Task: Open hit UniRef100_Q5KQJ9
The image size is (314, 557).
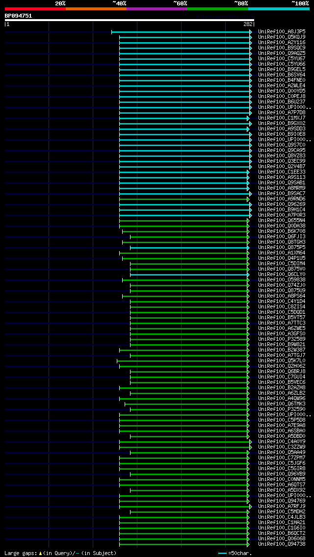Action: [282, 37]
